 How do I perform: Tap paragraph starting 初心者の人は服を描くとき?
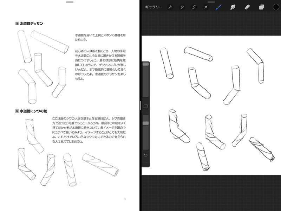click(100, 65)
